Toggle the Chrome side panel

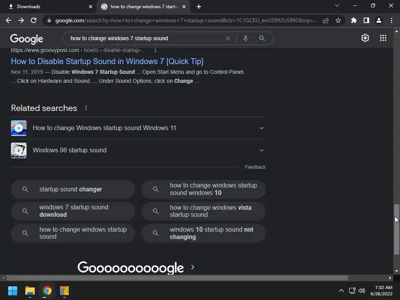click(366, 20)
